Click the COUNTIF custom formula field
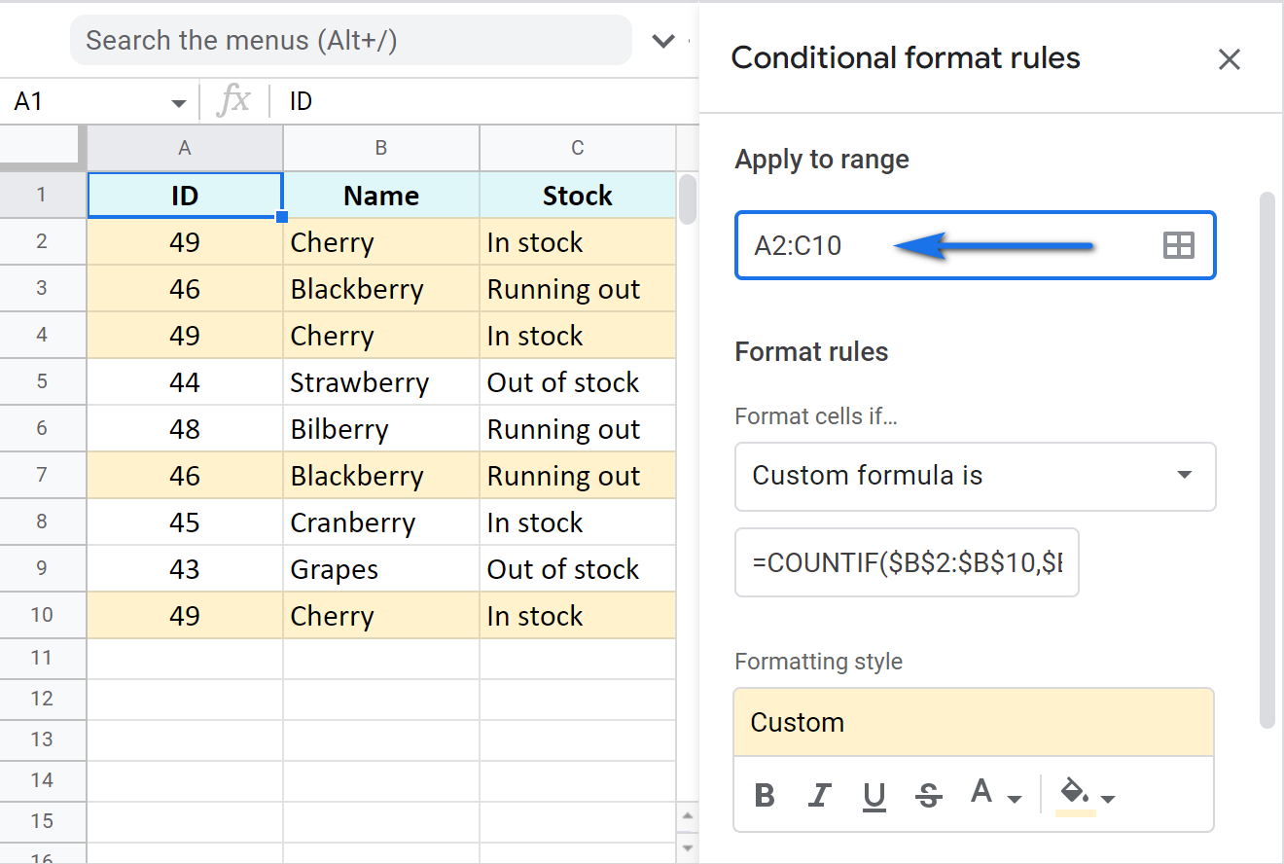This screenshot has height=864, width=1284. click(907, 562)
